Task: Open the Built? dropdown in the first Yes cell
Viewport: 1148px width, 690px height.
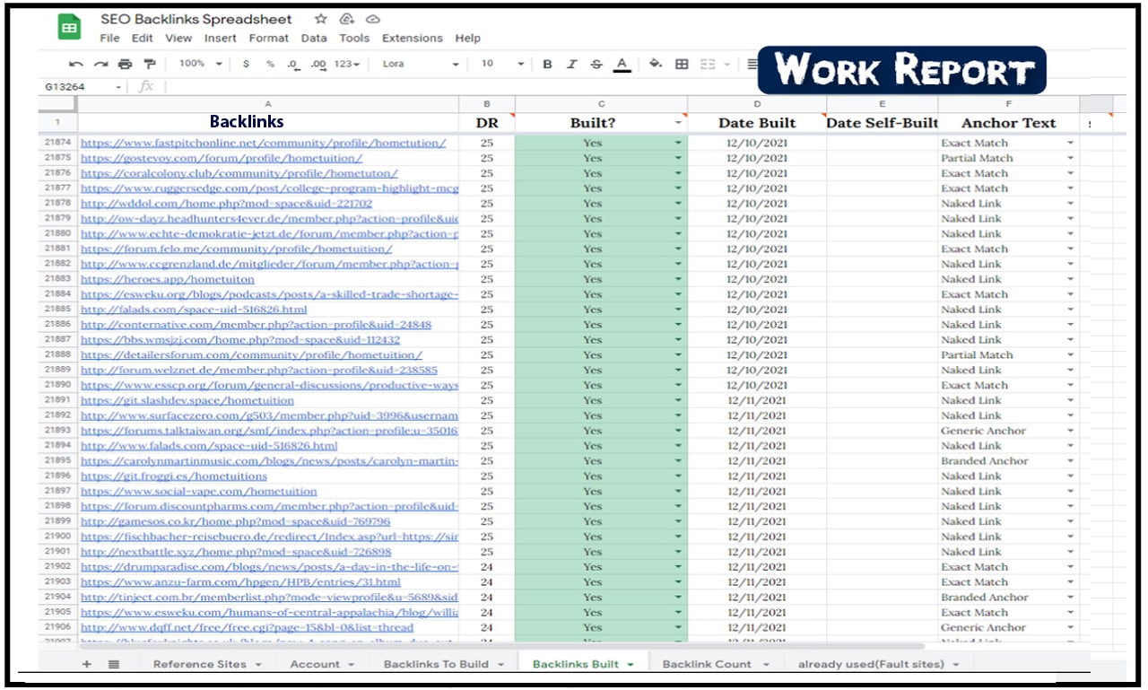Action: pyautogui.click(x=679, y=142)
